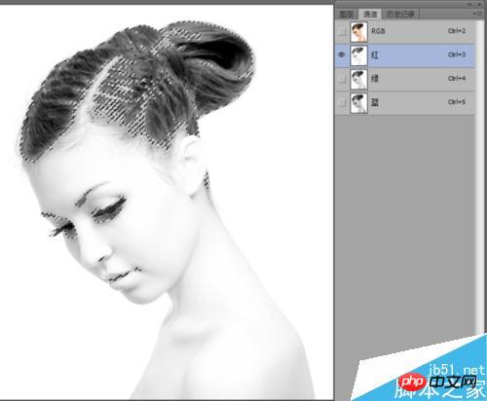Click the Ctrl+3 shortcut on Red row
Viewport: 487px width, 401px height.
457,55
